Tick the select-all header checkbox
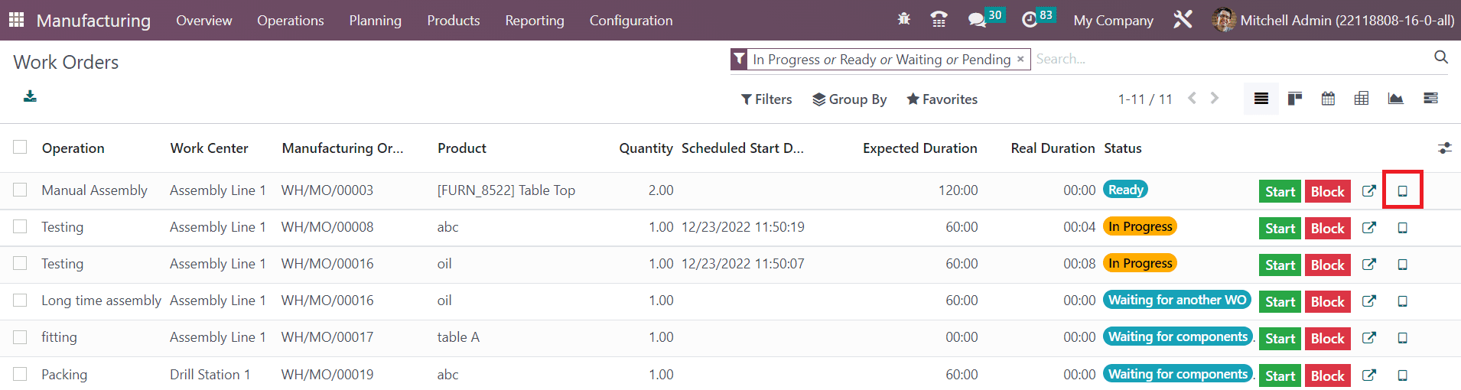 point(20,148)
